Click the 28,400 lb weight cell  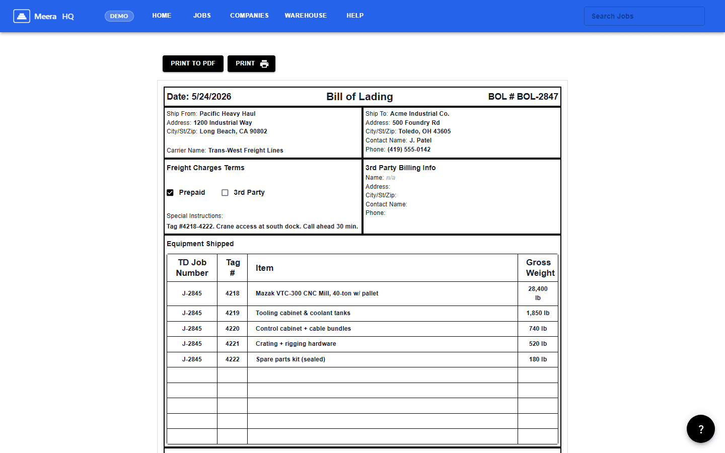[x=538, y=293]
